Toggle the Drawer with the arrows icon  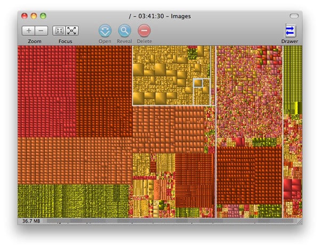290,31
